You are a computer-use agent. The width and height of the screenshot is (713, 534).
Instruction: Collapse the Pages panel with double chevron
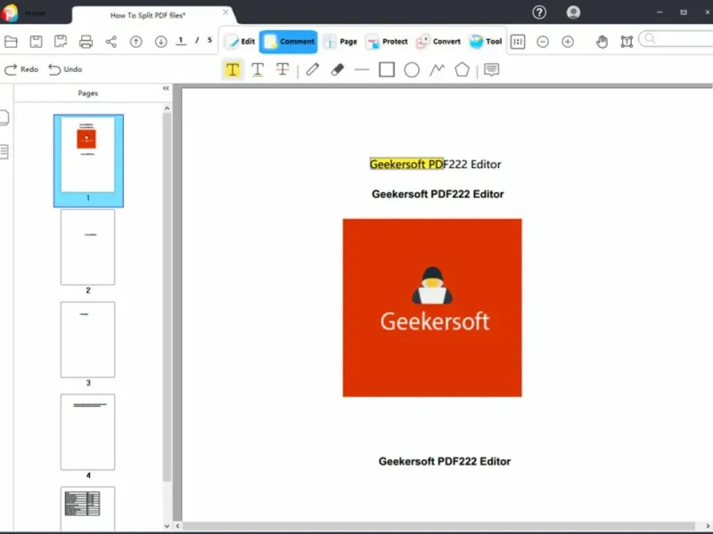tap(166, 88)
